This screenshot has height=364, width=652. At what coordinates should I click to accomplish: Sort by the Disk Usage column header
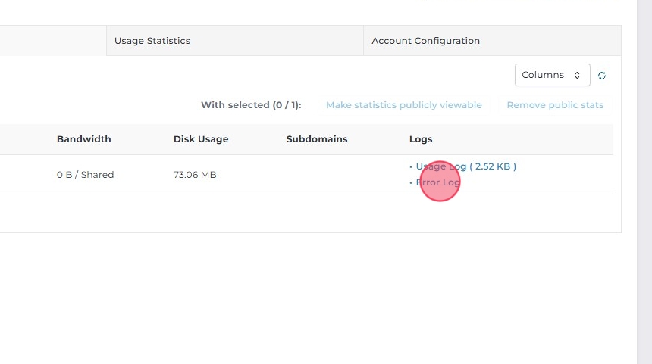tap(200, 139)
